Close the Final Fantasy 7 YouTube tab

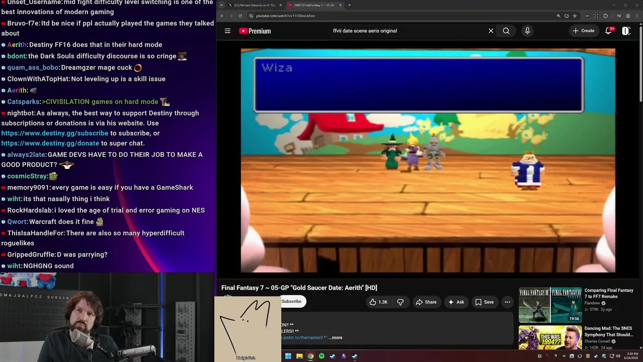[x=341, y=5]
